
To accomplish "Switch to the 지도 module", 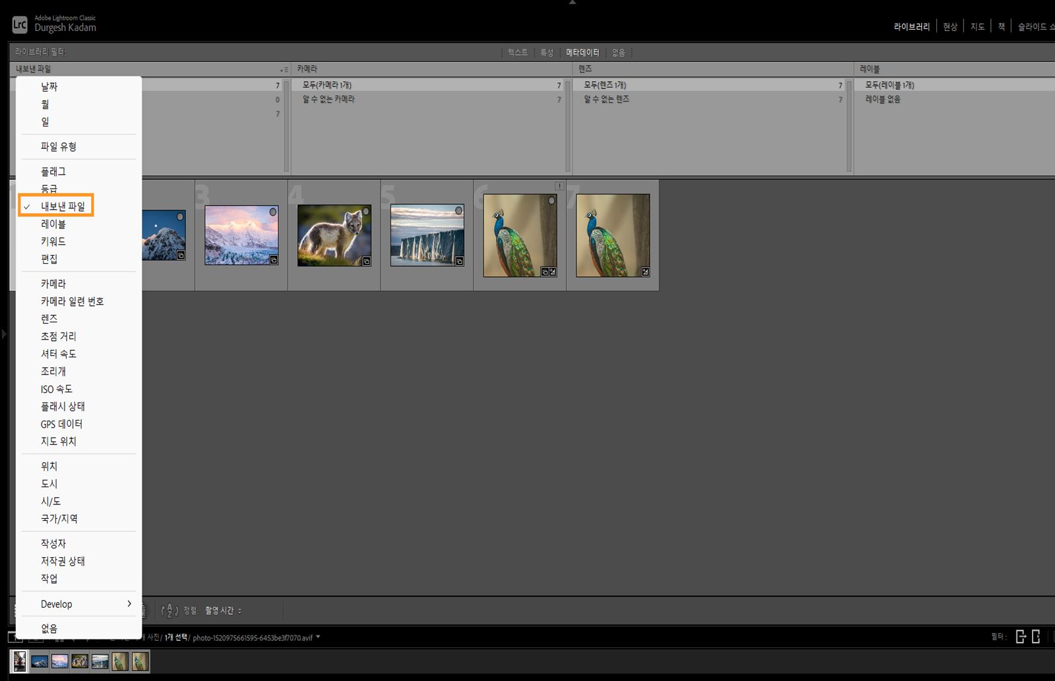I will coord(977,26).
